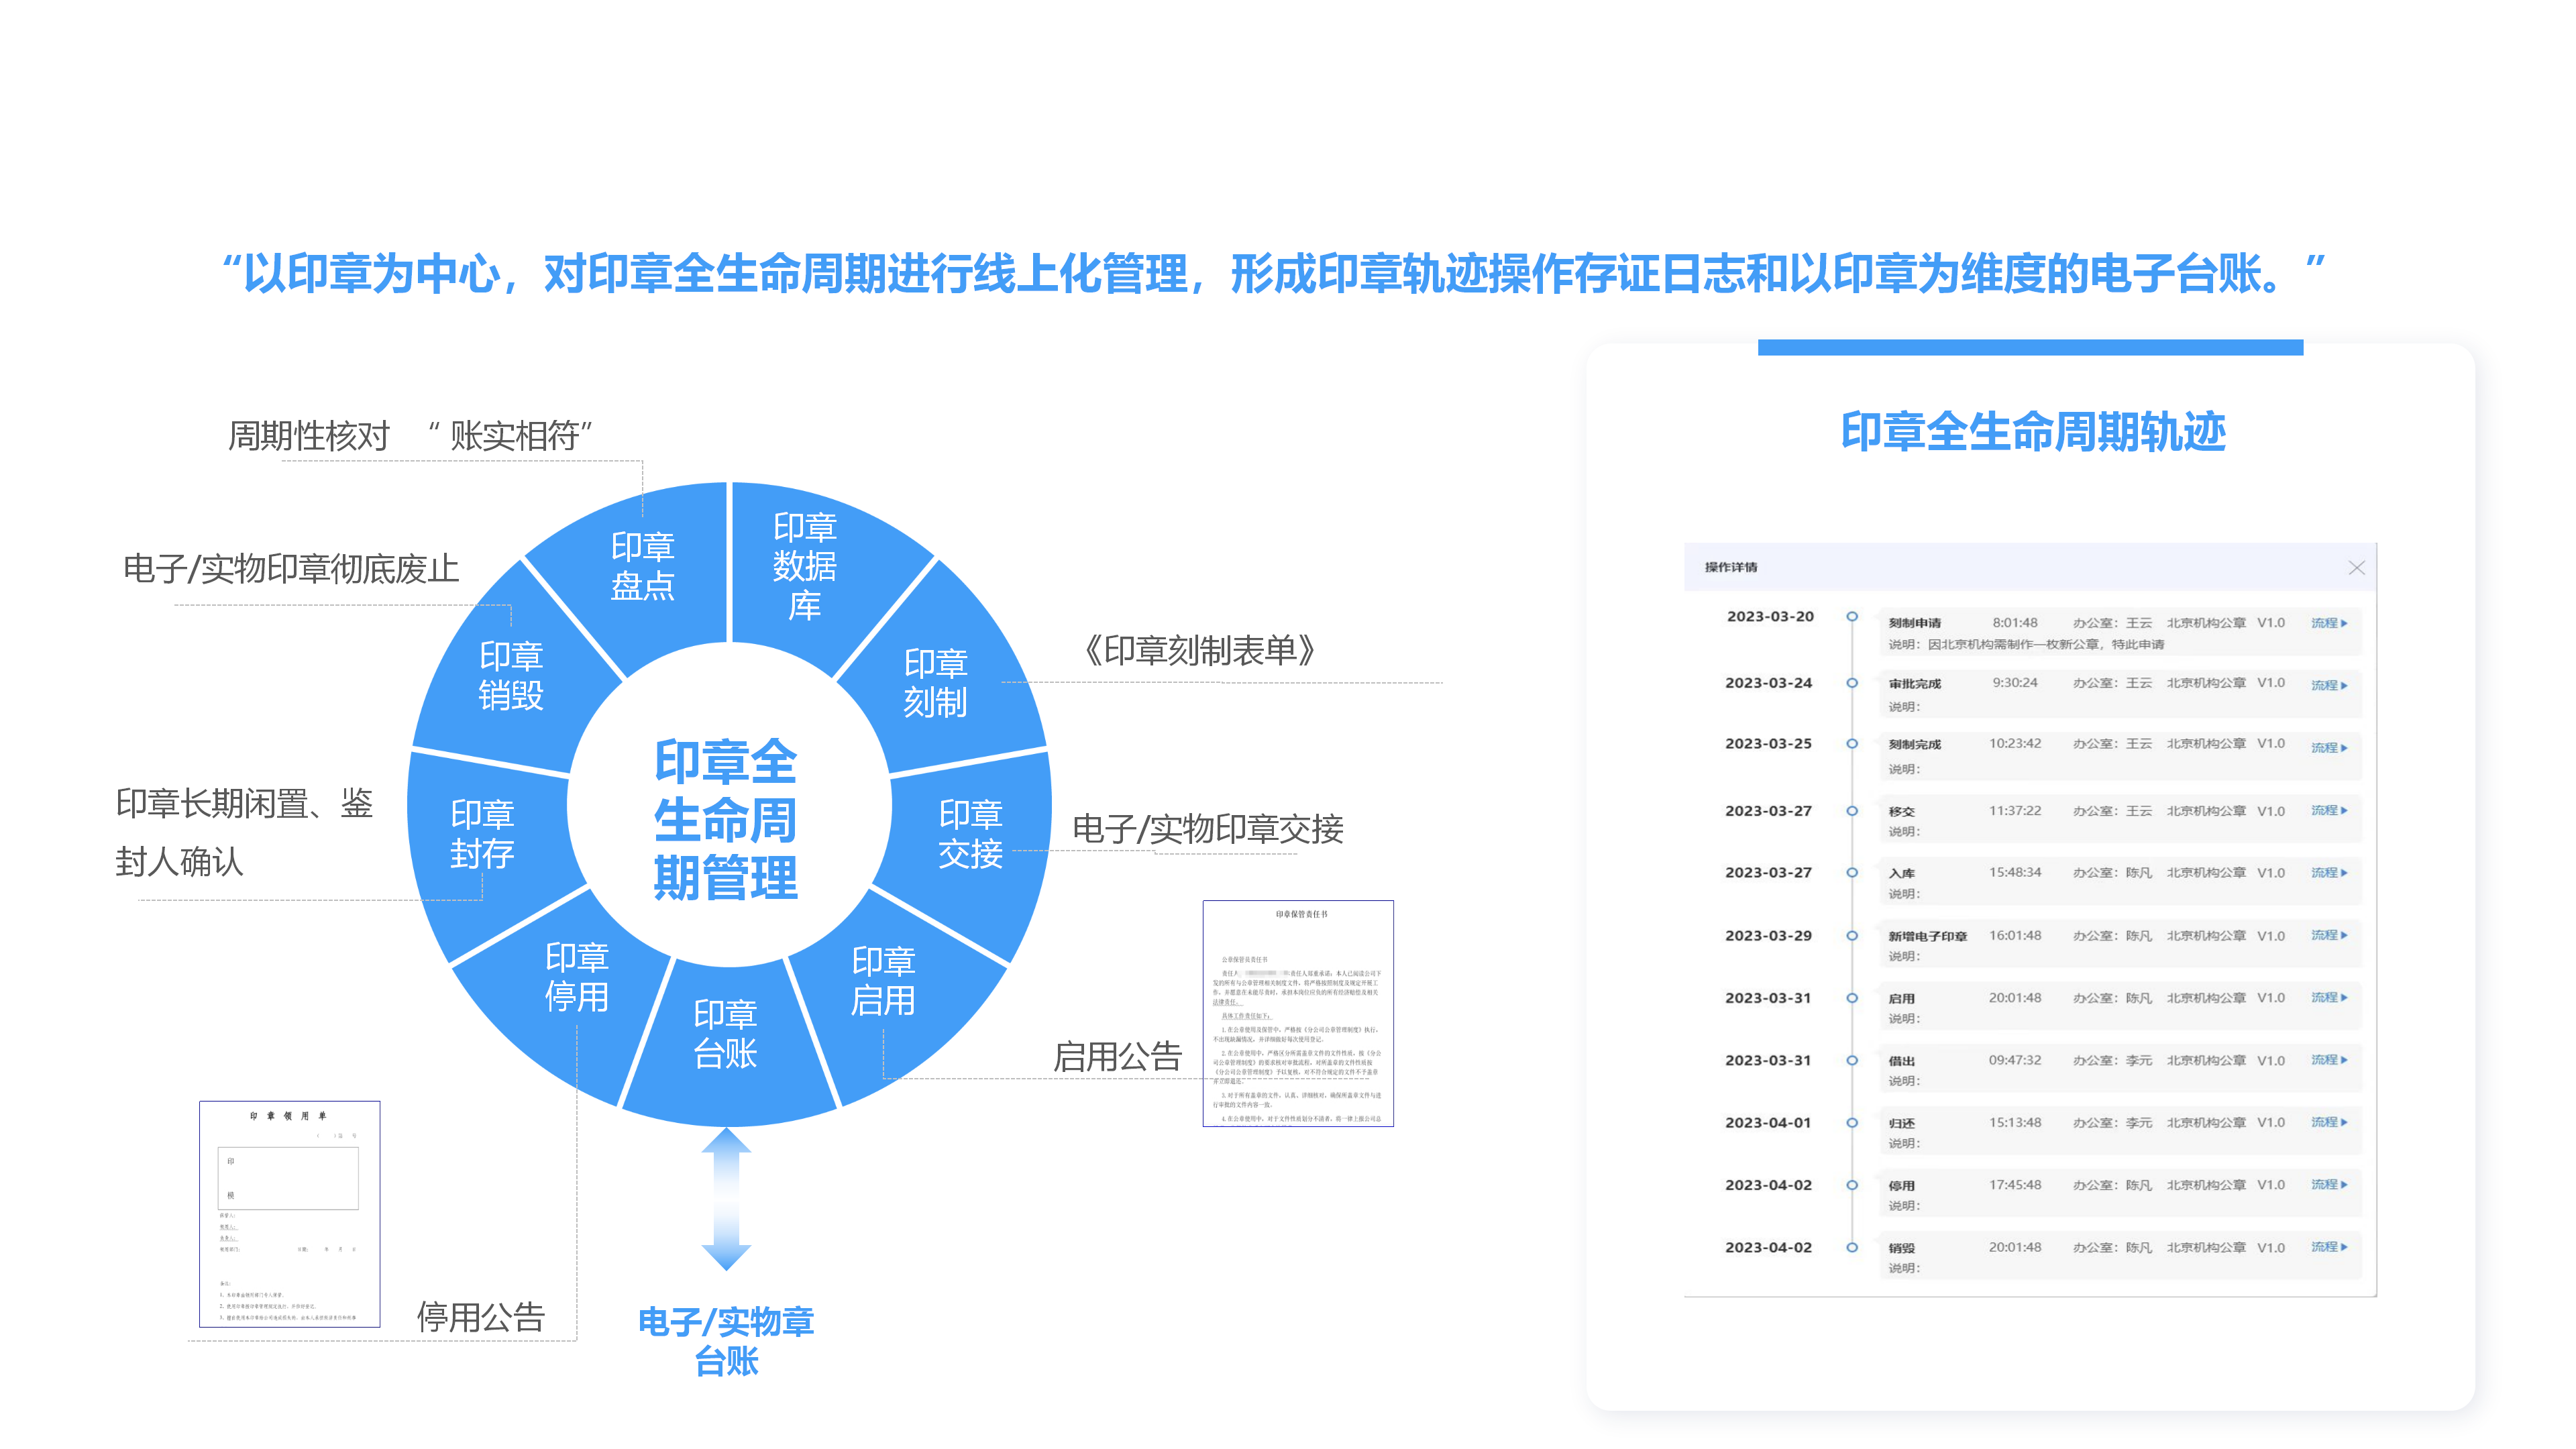2576x1449 pixels.
Task: Open the 印章保管责任书 document thumbnail
Action: pos(1298,1013)
